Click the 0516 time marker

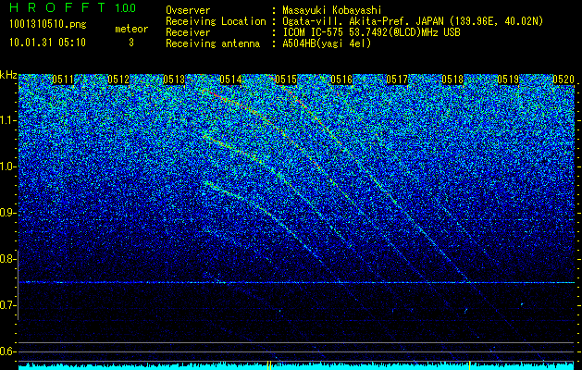click(341, 80)
